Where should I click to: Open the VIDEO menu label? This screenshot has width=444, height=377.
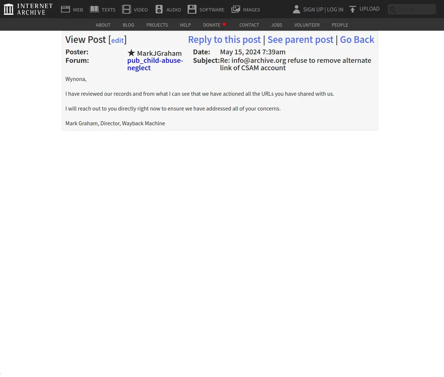click(x=141, y=10)
